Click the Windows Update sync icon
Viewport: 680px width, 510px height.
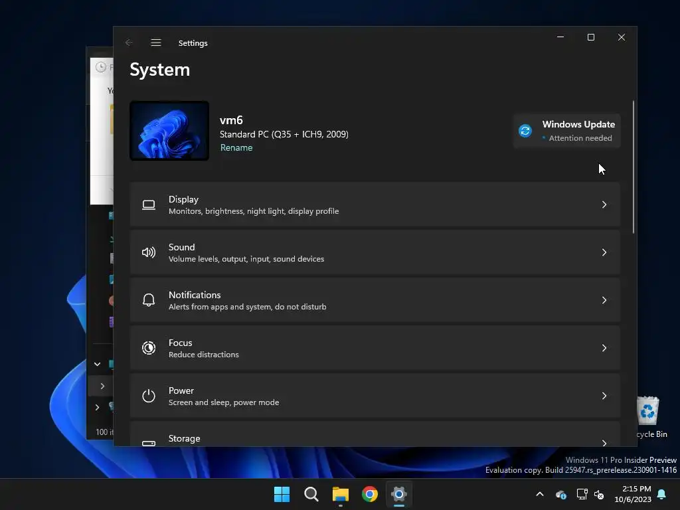pos(525,131)
